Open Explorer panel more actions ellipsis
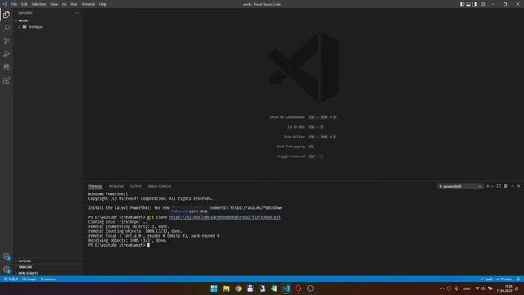The width and height of the screenshot is (524, 295). click(x=76, y=13)
